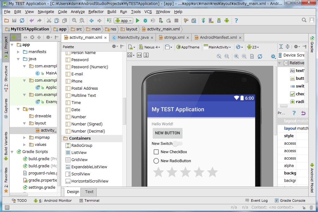Switch to the Text editor tab

pos(89,192)
